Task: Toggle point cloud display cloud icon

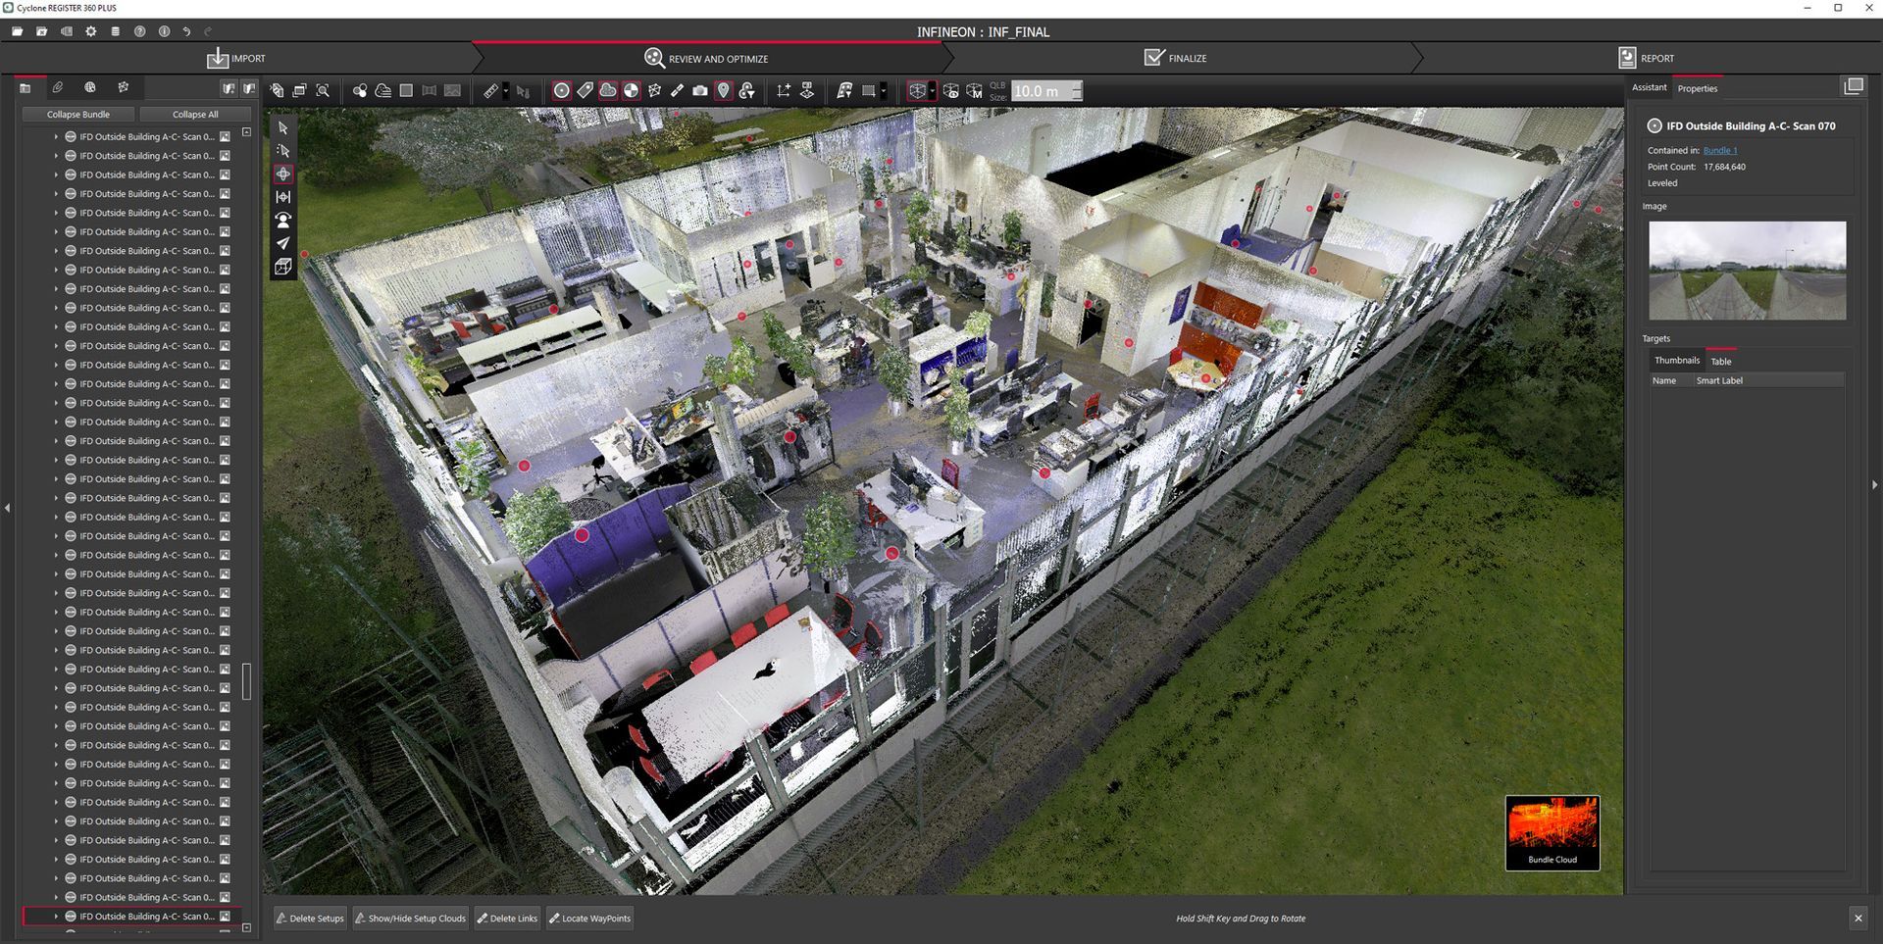Action: coord(608,91)
